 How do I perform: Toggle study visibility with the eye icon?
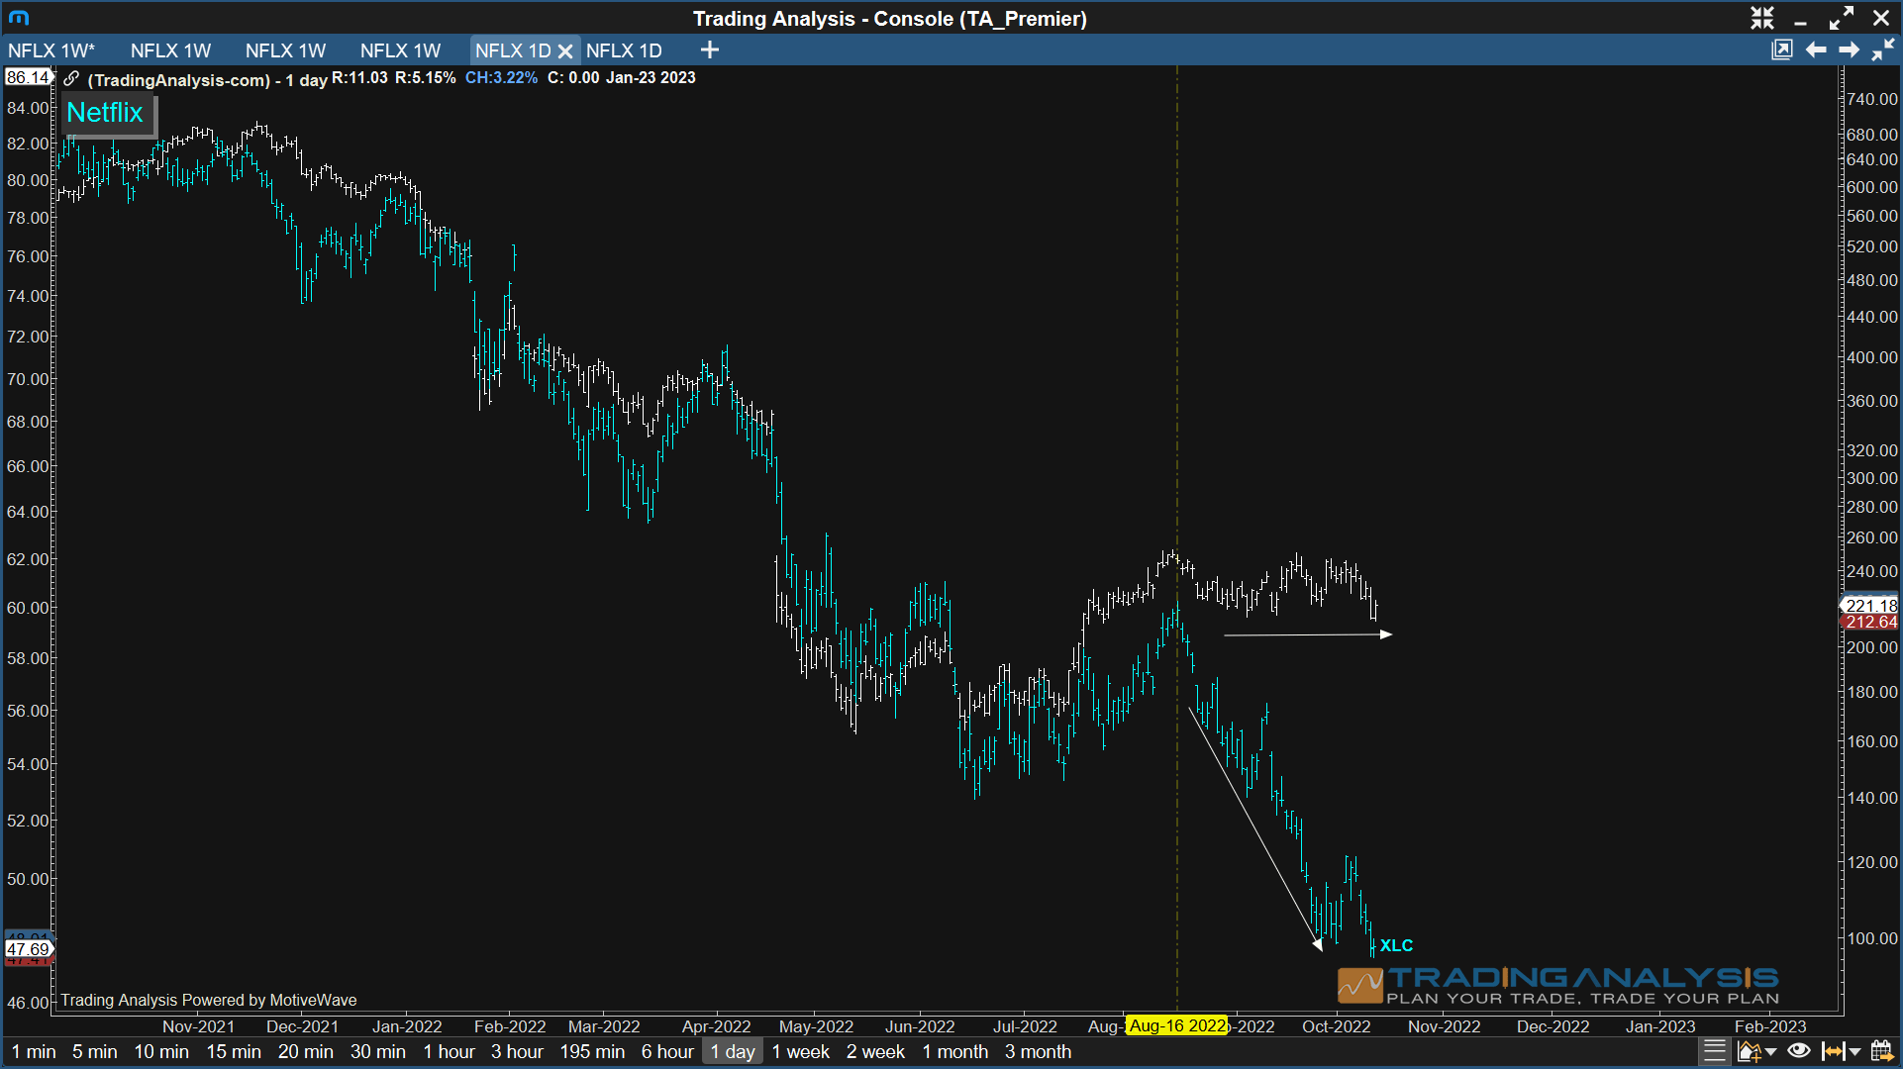tap(1797, 1051)
